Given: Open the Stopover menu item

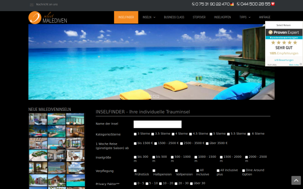Looking at the screenshot, I should pos(199,17).
